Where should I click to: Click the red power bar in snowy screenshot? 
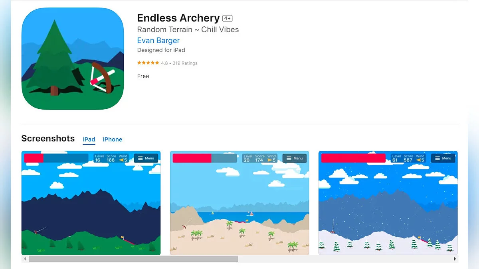click(x=353, y=158)
